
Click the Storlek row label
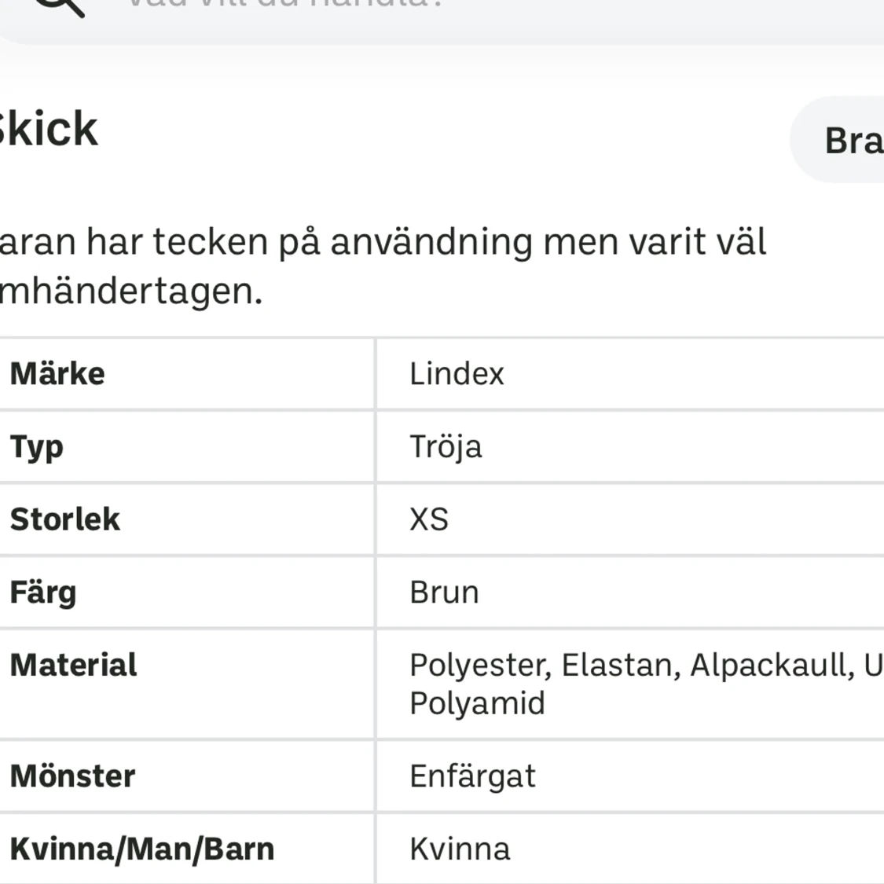65,519
